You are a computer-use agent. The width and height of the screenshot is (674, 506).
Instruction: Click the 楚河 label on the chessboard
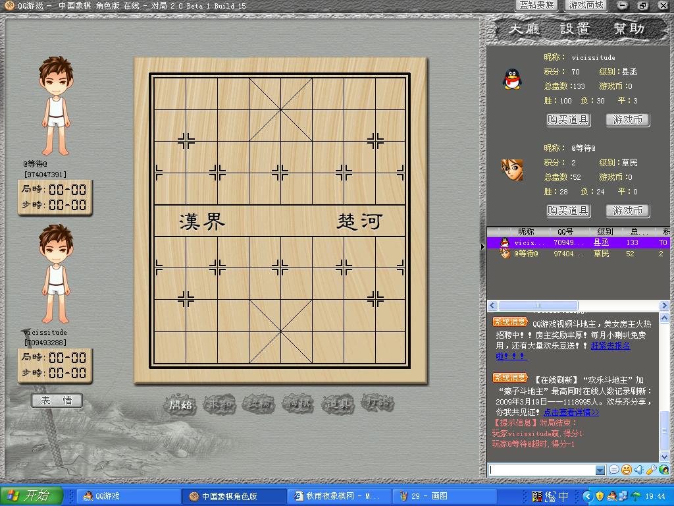(x=359, y=221)
